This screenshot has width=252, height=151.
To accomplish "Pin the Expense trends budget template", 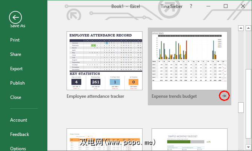I will tap(224, 96).
